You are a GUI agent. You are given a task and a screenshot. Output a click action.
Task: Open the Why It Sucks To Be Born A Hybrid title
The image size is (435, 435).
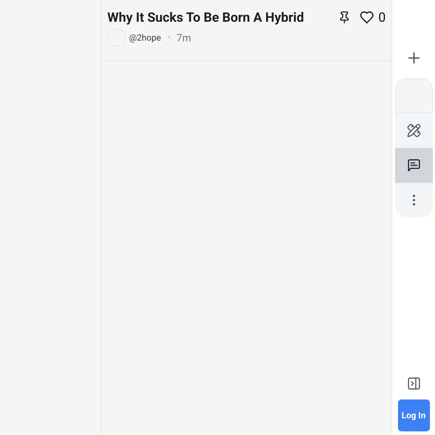coord(206,17)
